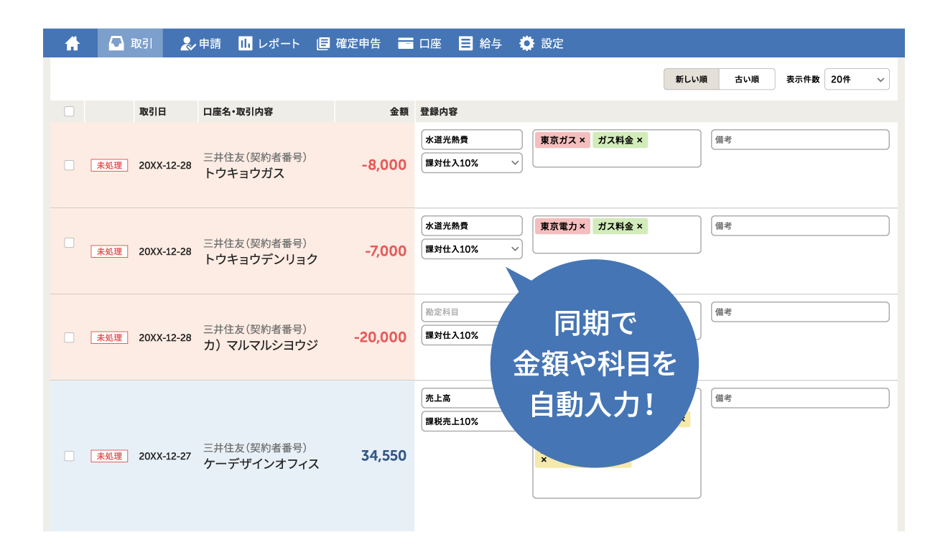Viewport: 948px width, 560px height.
Task: Click the 金額 column header
Action: point(399,111)
